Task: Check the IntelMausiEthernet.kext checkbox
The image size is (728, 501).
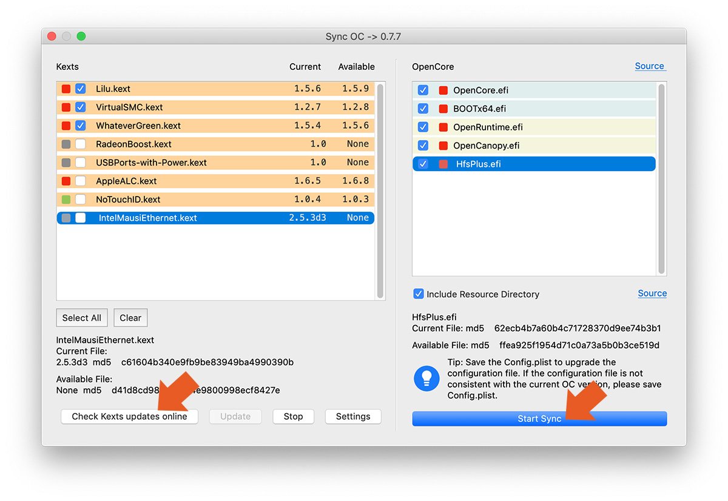Action: 81,218
